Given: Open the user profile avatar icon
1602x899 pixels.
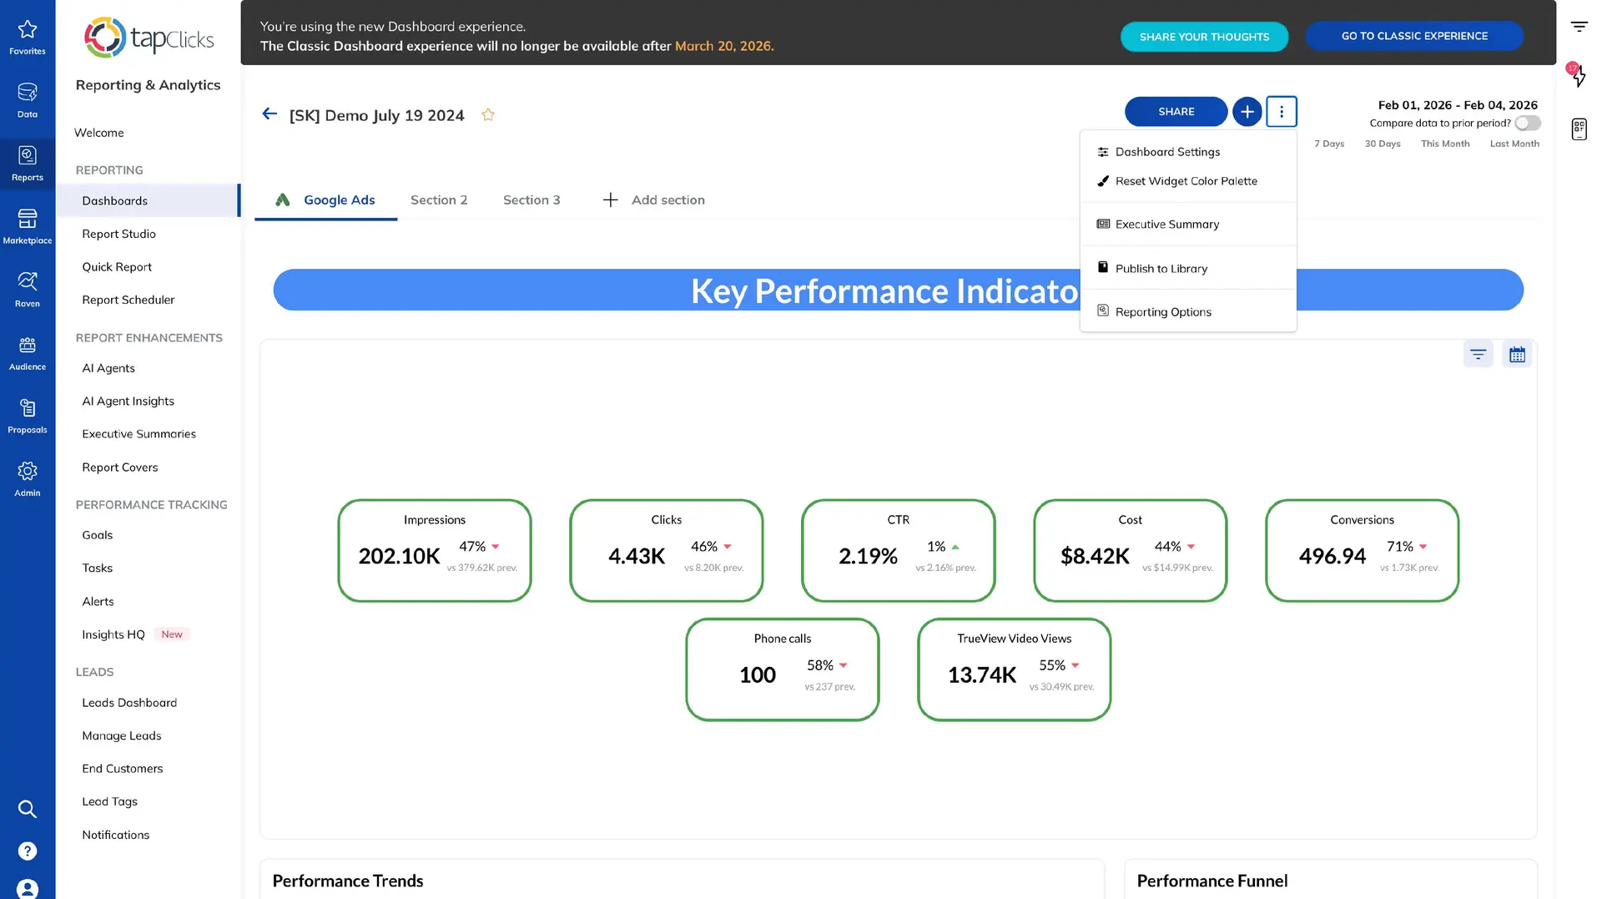Looking at the screenshot, I should click(x=28, y=889).
